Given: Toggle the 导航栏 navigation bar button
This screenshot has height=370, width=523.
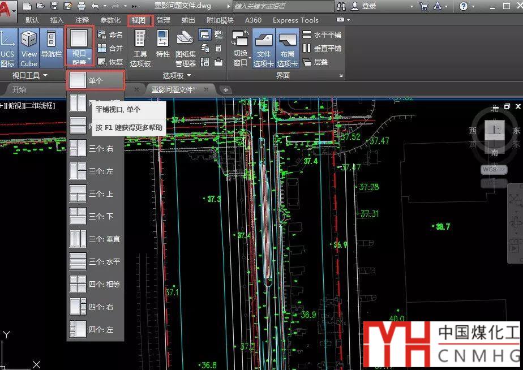Looking at the screenshot, I should coord(51,48).
